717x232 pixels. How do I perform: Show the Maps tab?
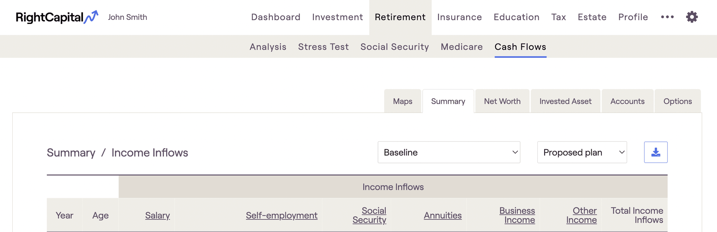[403, 101]
